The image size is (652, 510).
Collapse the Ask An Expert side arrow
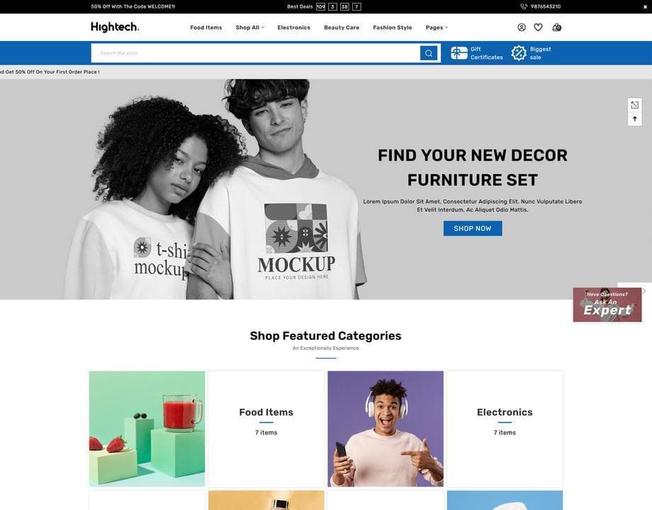[643, 291]
